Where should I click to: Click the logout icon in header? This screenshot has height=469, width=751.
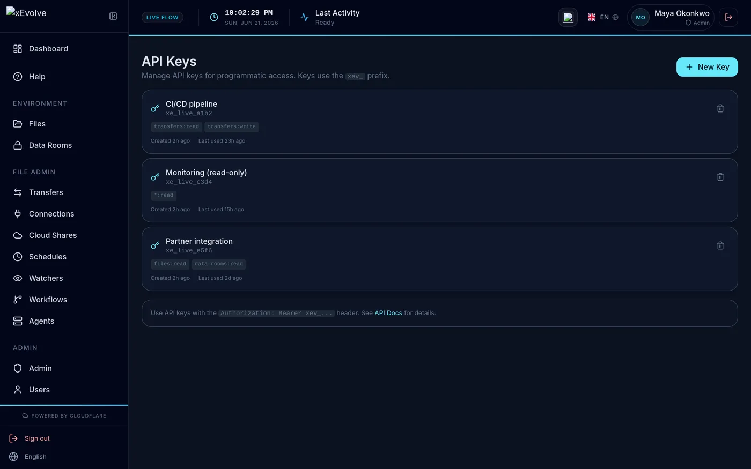pyautogui.click(x=728, y=17)
